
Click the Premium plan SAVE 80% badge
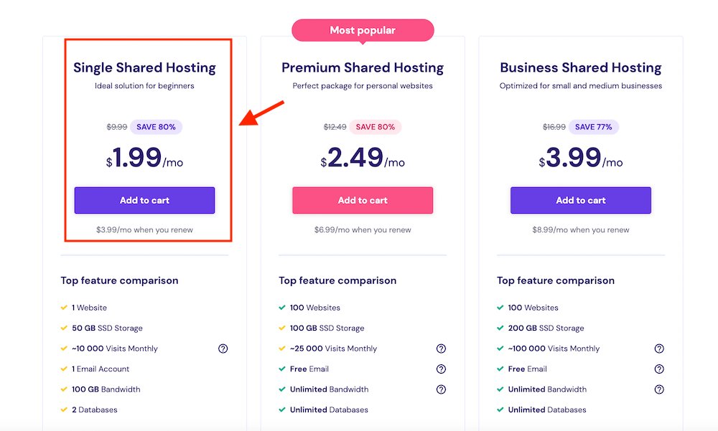pos(376,127)
